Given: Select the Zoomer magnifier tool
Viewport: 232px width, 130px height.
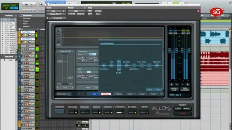Looking at the screenshot, I should pyautogui.click(x=41, y=4).
